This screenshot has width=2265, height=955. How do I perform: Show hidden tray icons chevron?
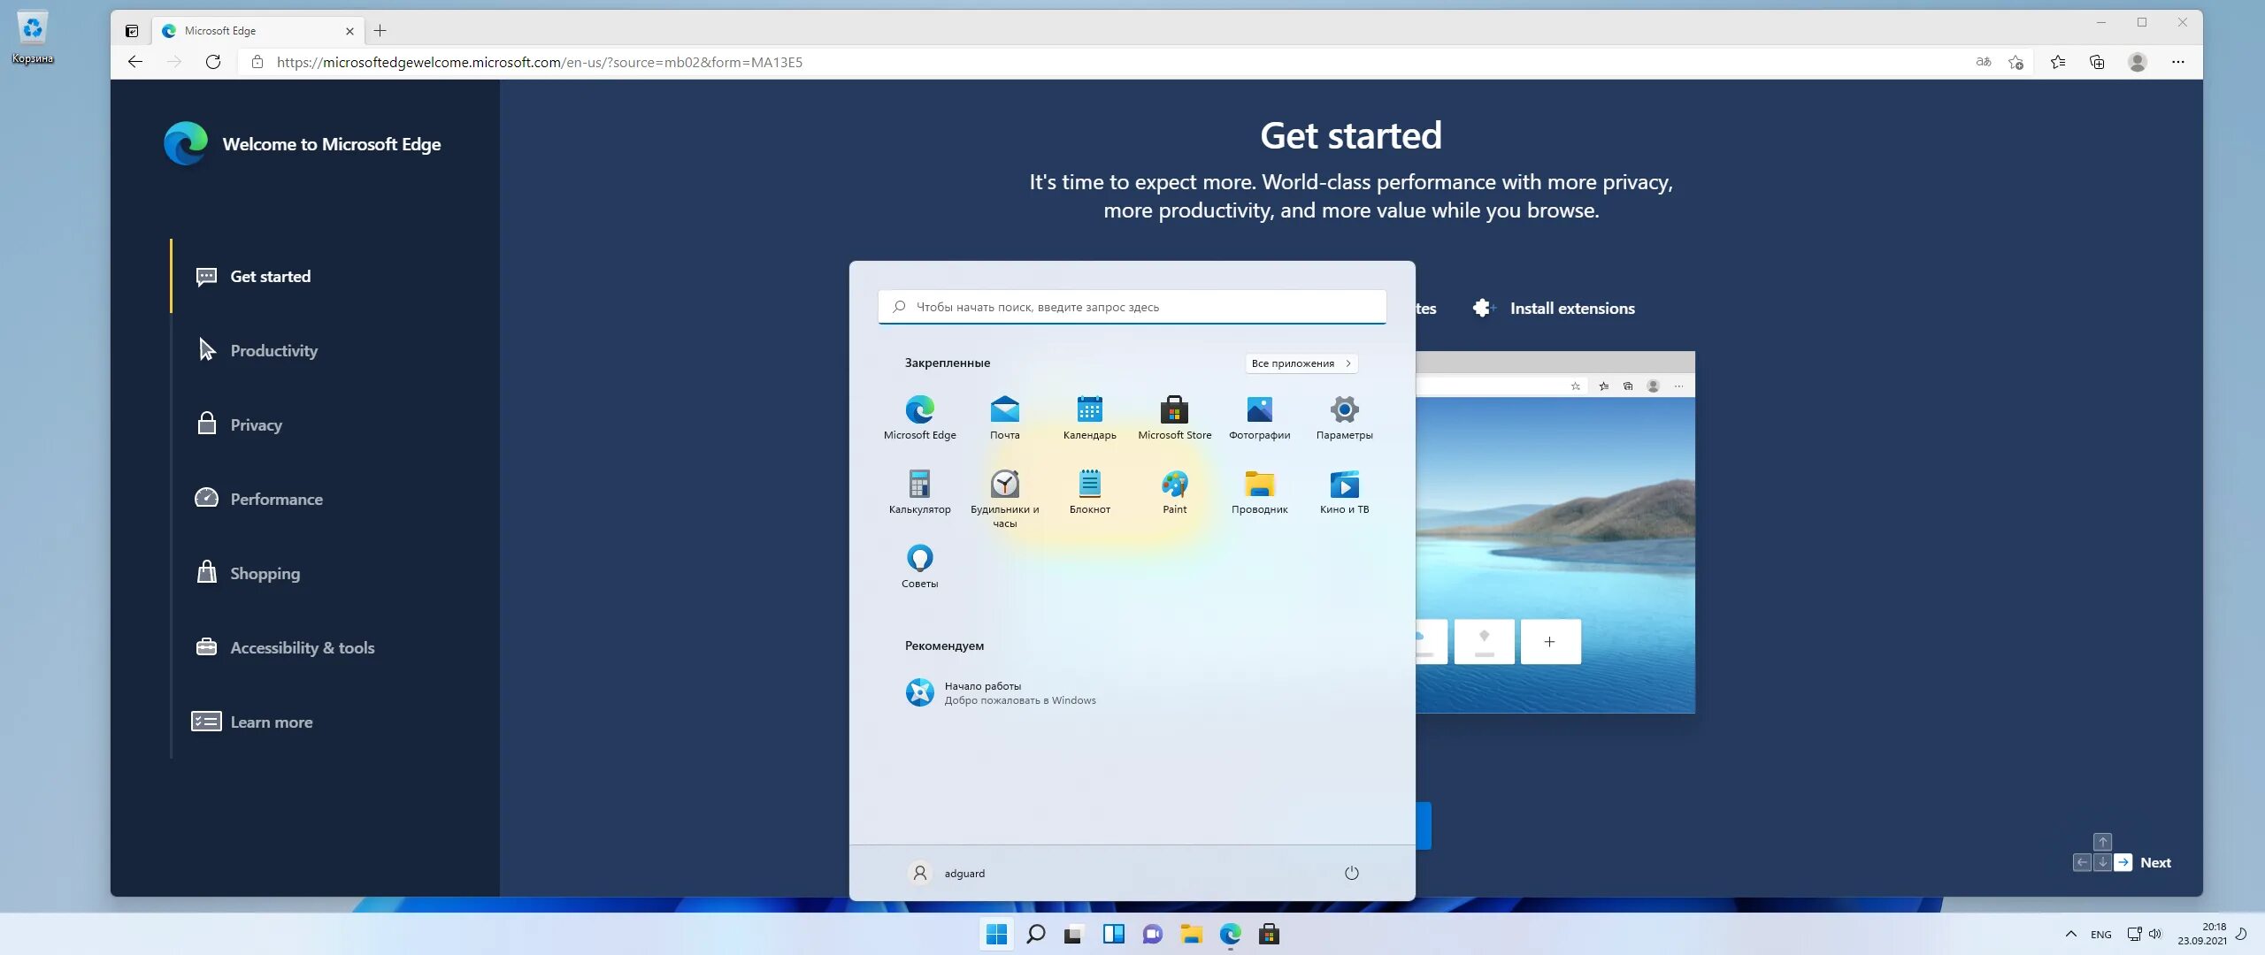tap(2071, 935)
